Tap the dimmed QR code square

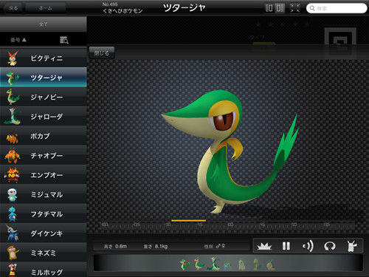click(x=341, y=42)
